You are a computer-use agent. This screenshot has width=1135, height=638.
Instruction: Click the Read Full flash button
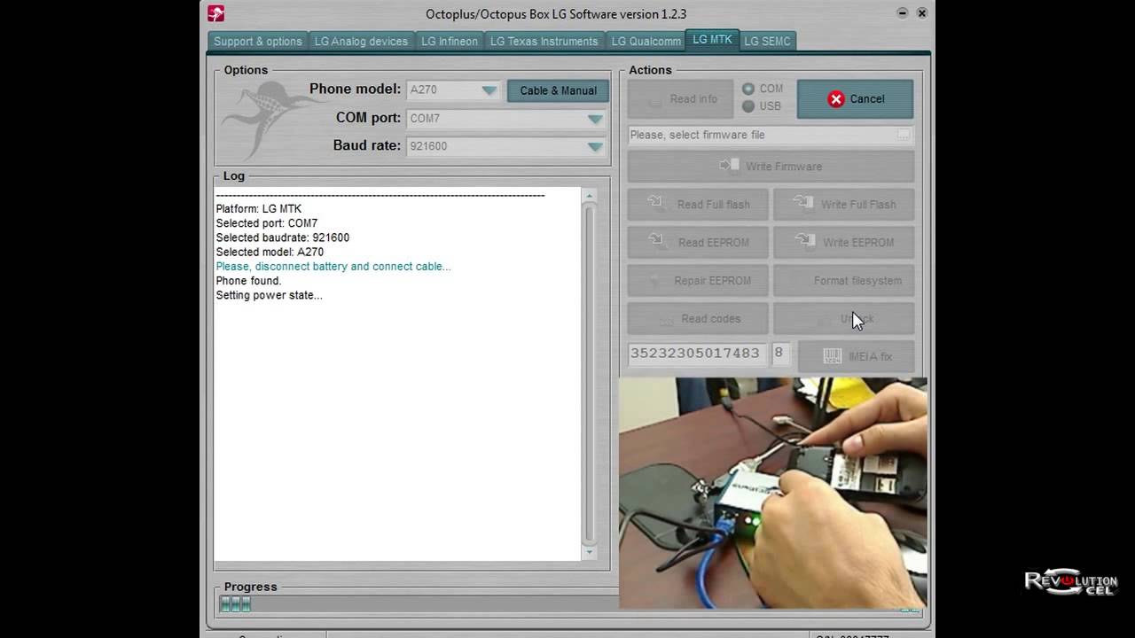click(699, 205)
